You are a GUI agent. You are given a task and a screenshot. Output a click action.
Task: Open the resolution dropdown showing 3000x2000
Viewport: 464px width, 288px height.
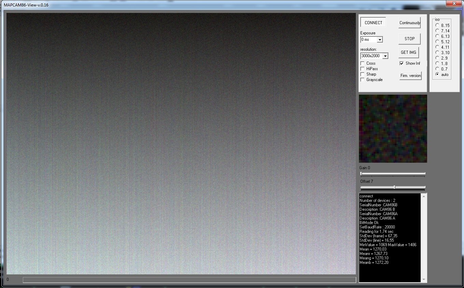tap(374, 56)
